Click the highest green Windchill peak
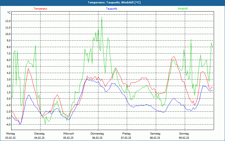 [102, 17]
